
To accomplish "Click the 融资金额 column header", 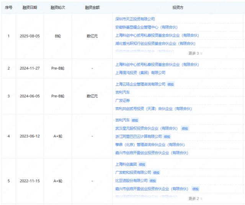I will 92,8.
